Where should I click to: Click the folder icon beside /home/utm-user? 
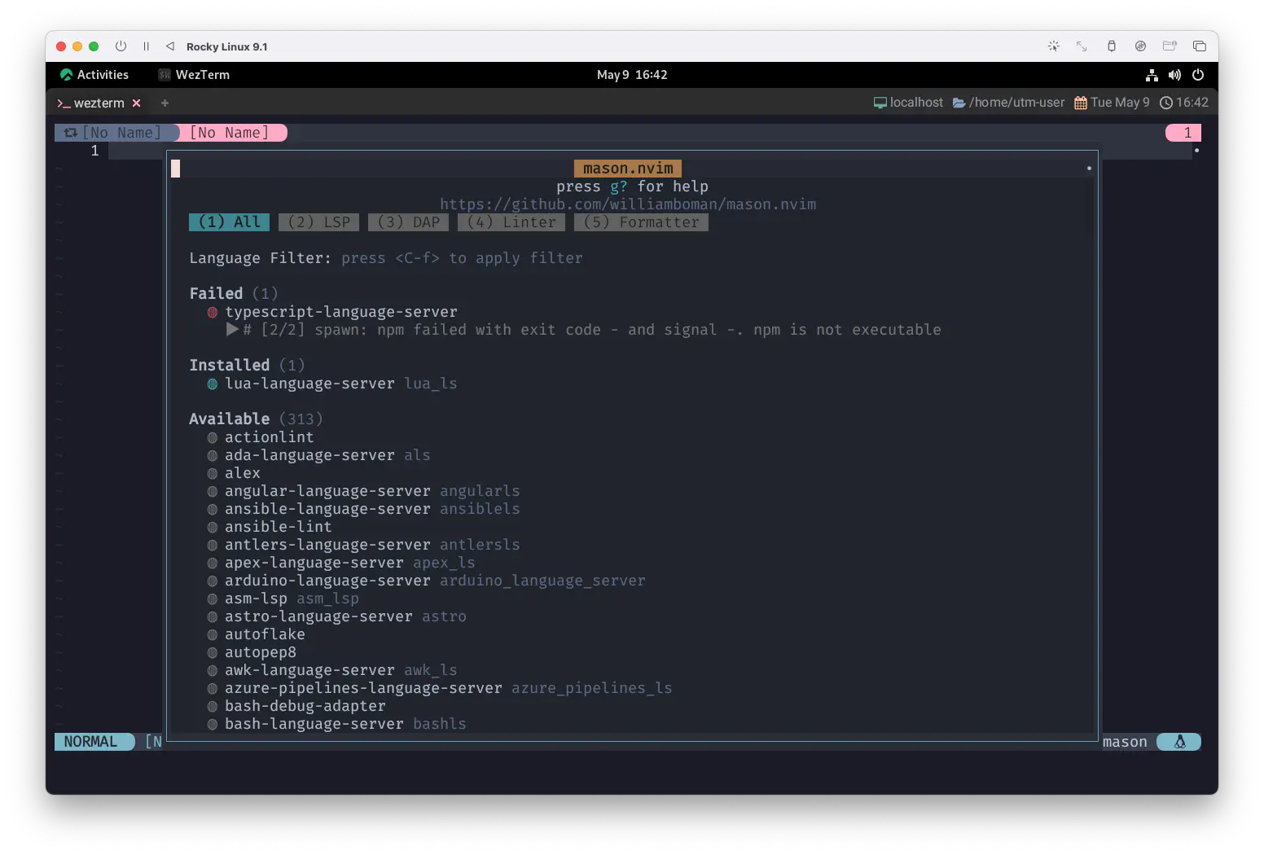tap(959, 103)
